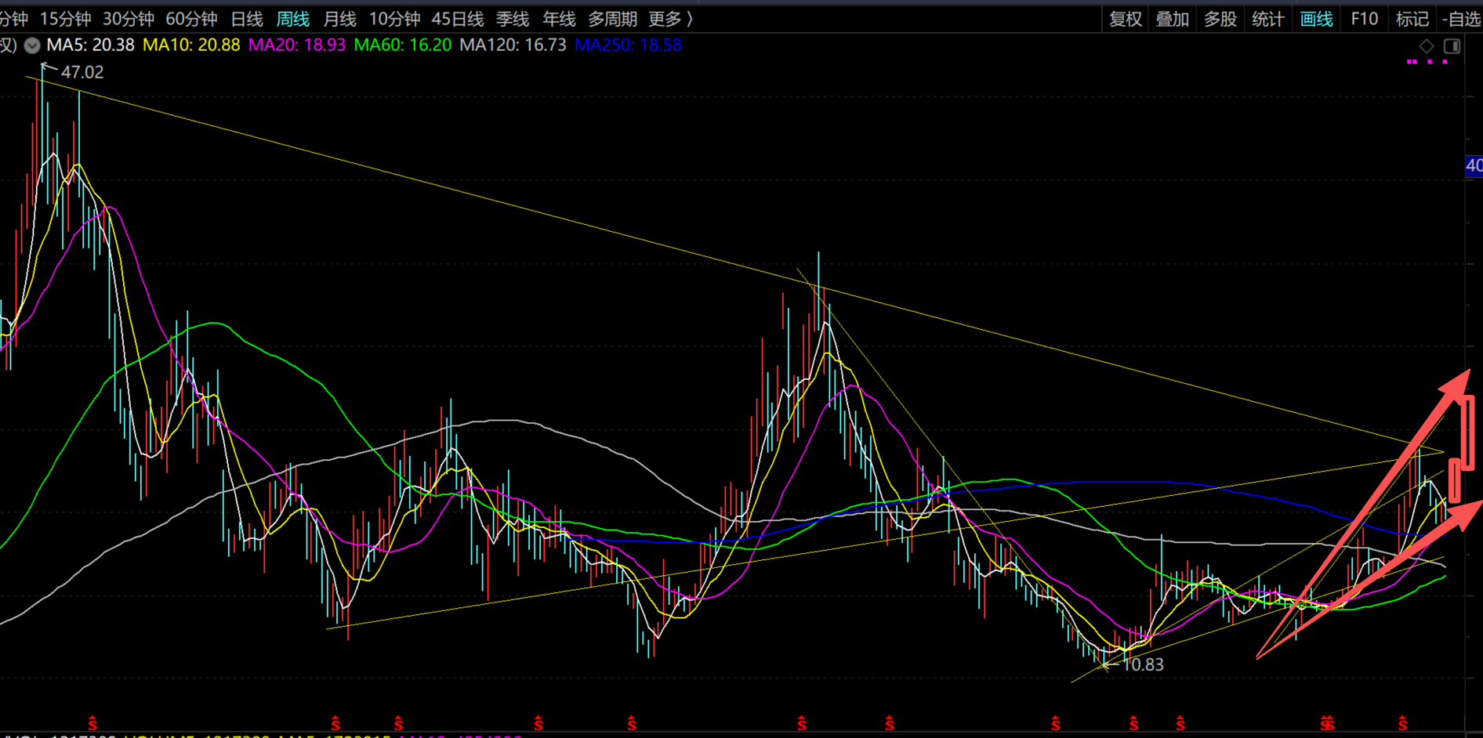The height and width of the screenshot is (738, 1483).
Task: Click the blue MA250 indicator label
Action: point(628,45)
